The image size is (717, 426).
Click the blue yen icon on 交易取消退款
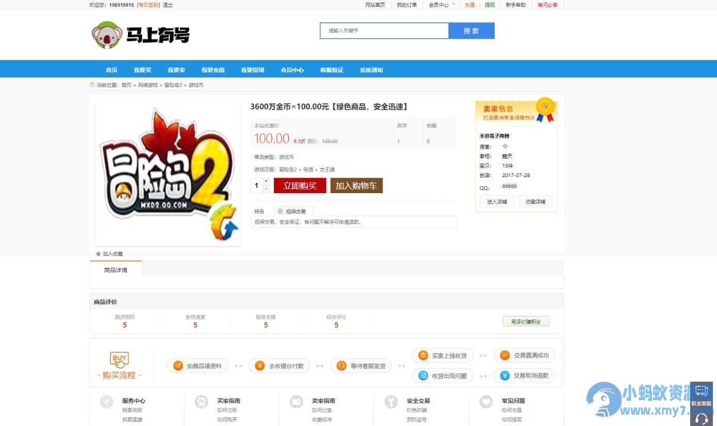(x=505, y=375)
